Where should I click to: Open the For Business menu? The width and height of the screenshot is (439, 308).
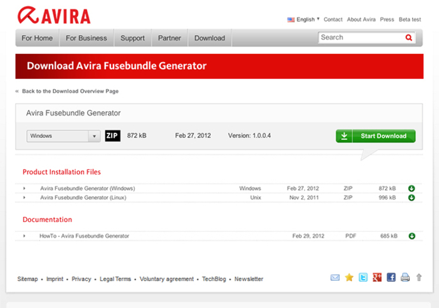[87, 38]
